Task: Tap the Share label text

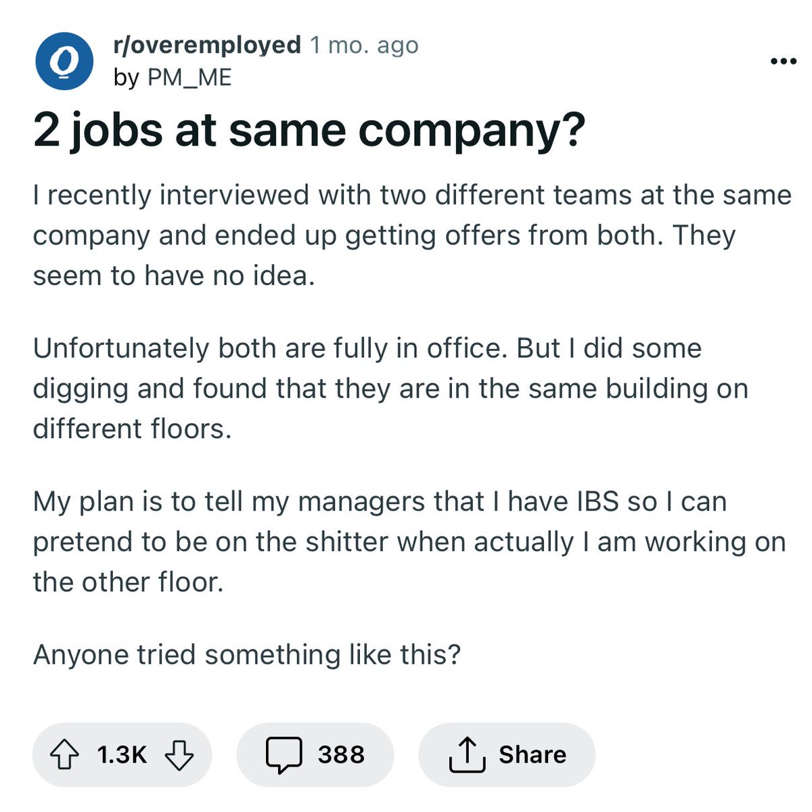Action: [x=533, y=754]
